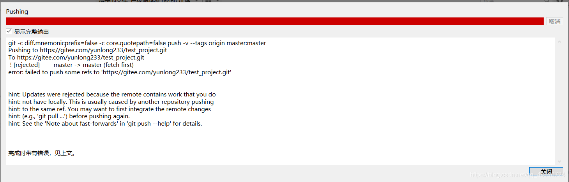Click the output scrollbar down arrow

point(559,161)
